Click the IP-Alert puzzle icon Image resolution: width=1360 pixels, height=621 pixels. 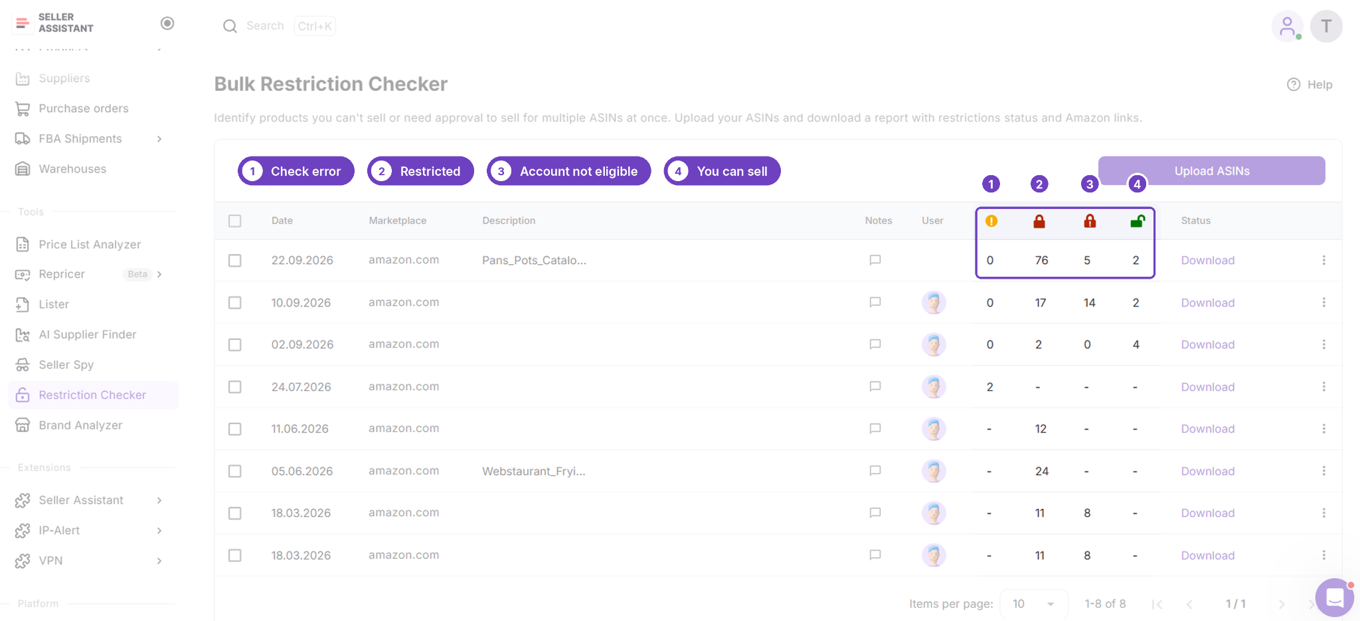pyautogui.click(x=23, y=531)
